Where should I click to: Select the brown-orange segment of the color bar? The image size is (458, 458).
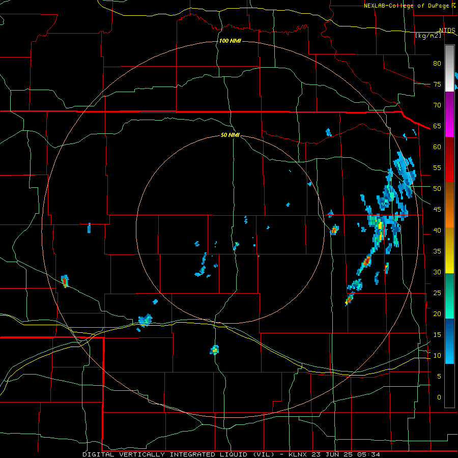click(449, 205)
